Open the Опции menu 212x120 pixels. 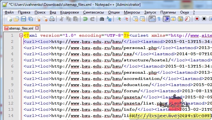coord(114,12)
